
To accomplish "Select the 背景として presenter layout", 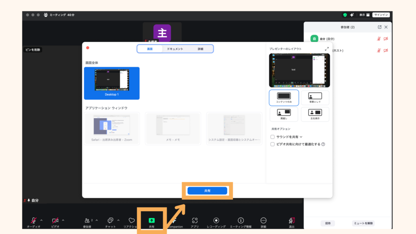I will (x=315, y=97).
